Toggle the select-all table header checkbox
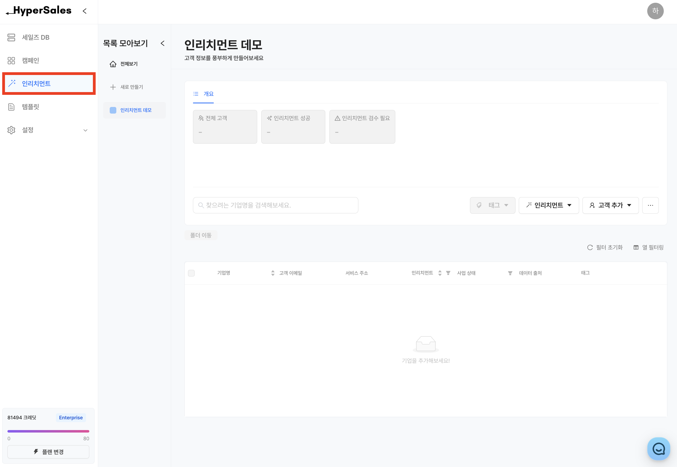 coord(191,273)
